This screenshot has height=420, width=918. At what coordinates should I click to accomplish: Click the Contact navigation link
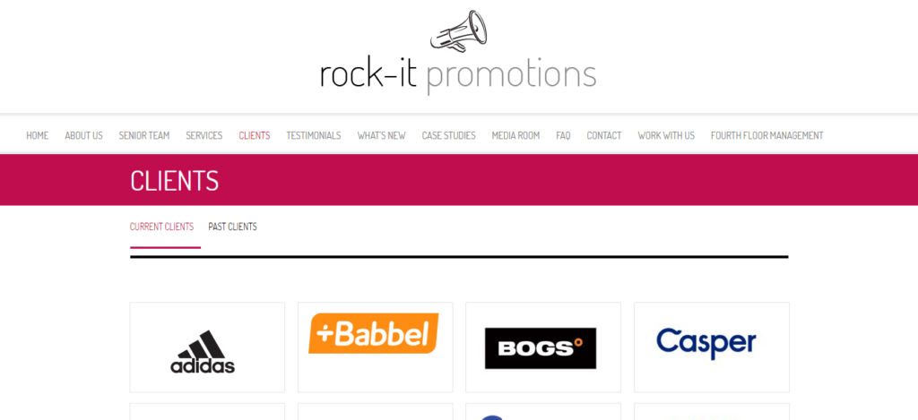click(x=604, y=136)
